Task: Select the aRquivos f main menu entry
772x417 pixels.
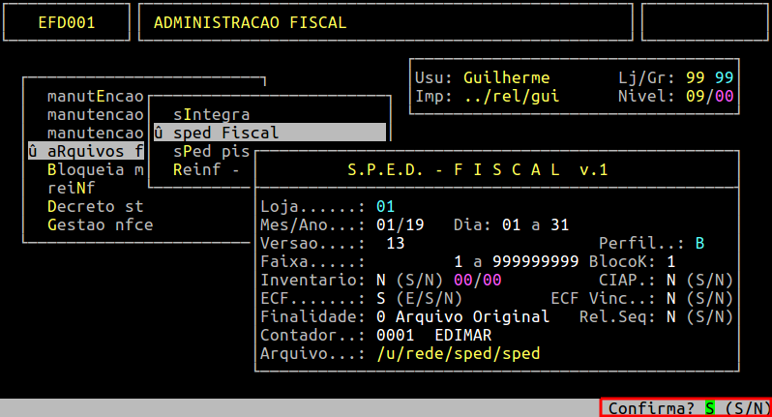Action: (86, 151)
